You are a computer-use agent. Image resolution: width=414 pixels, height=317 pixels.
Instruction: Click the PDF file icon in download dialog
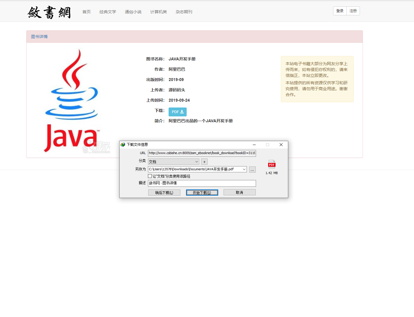[272, 164]
